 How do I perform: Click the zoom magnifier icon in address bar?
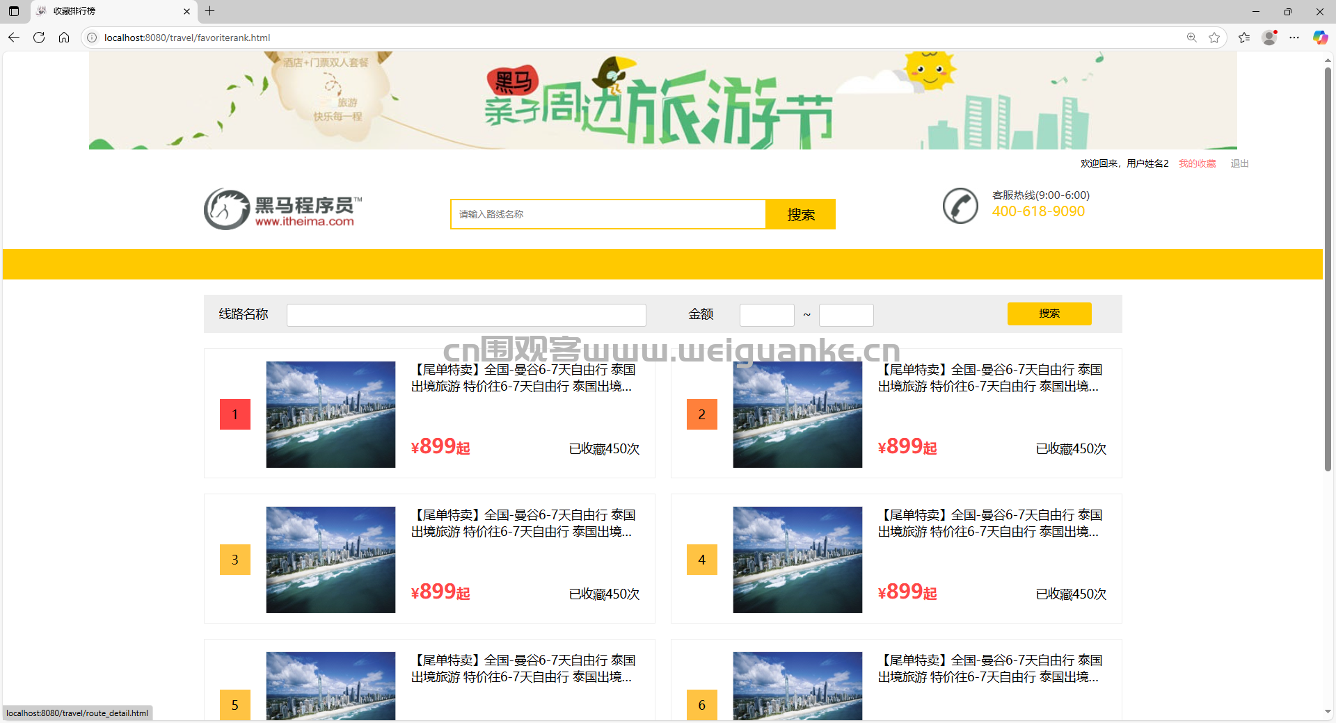tap(1192, 38)
